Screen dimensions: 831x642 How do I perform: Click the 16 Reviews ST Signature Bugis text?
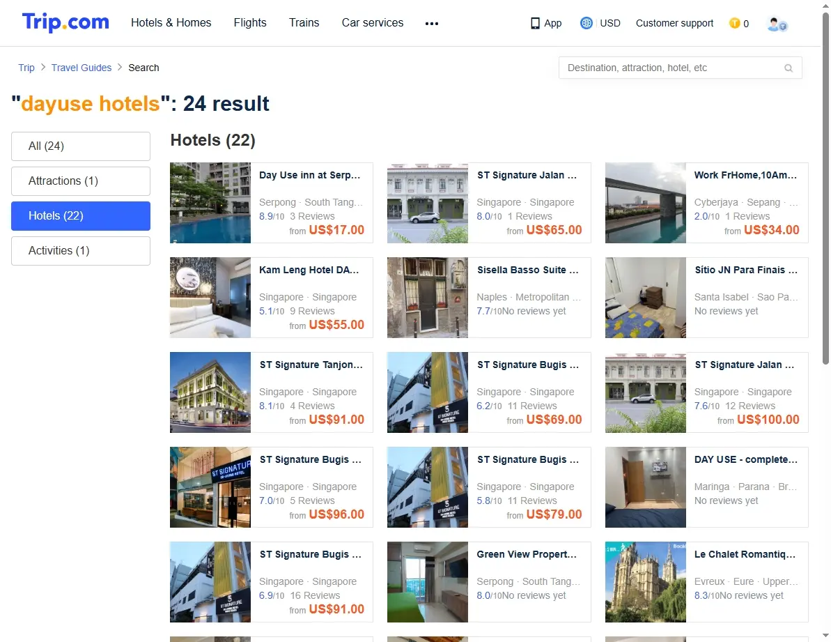coord(315,596)
